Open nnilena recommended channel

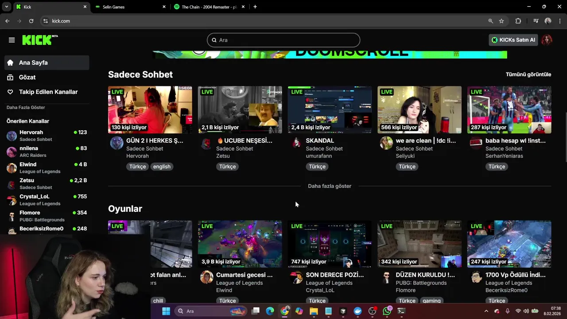[x=47, y=152]
